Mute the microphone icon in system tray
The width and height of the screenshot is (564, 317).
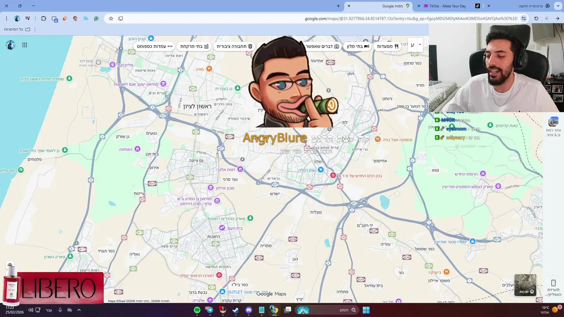(60, 310)
